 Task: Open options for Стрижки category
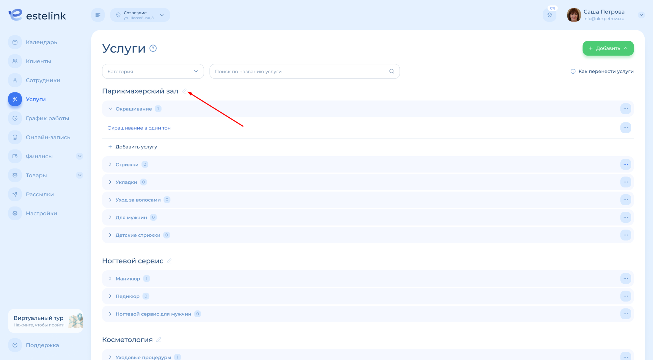[x=626, y=164]
